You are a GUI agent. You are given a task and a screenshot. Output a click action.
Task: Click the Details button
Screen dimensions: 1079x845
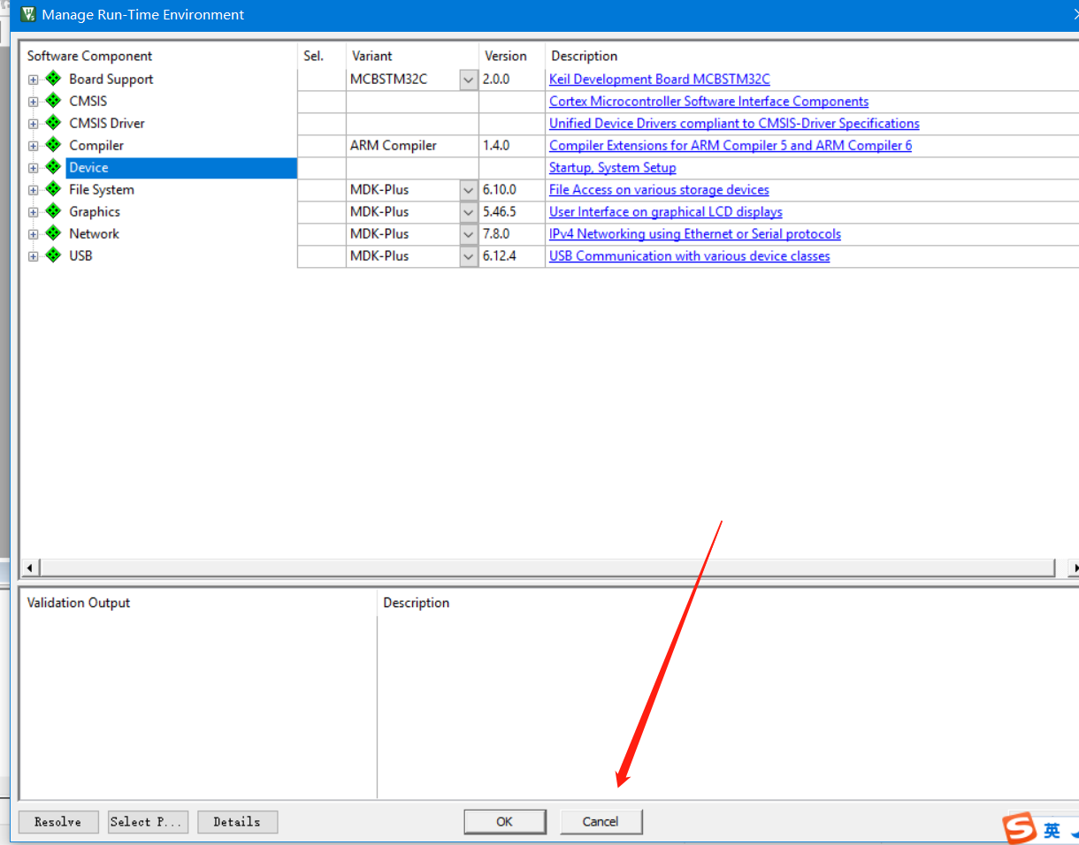[237, 822]
